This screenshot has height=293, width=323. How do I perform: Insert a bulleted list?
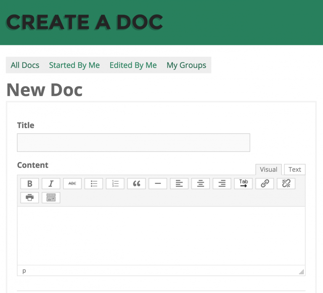tap(94, 183)
